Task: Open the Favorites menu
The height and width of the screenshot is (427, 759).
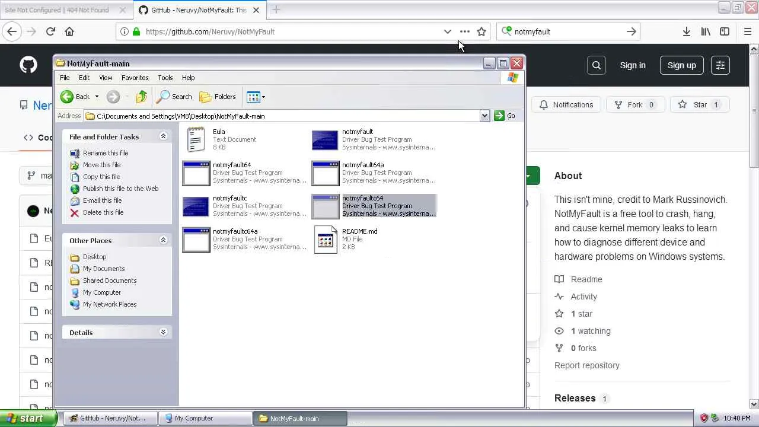Action: pyautogui.click(x=135, y=78)
